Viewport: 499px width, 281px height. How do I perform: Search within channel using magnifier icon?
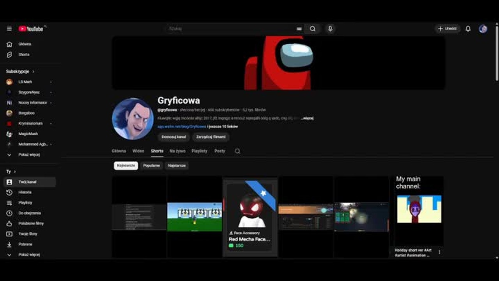[x=237, y=151]
